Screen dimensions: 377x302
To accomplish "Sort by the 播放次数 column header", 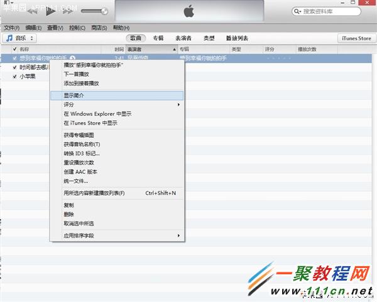I will point(307,49).
